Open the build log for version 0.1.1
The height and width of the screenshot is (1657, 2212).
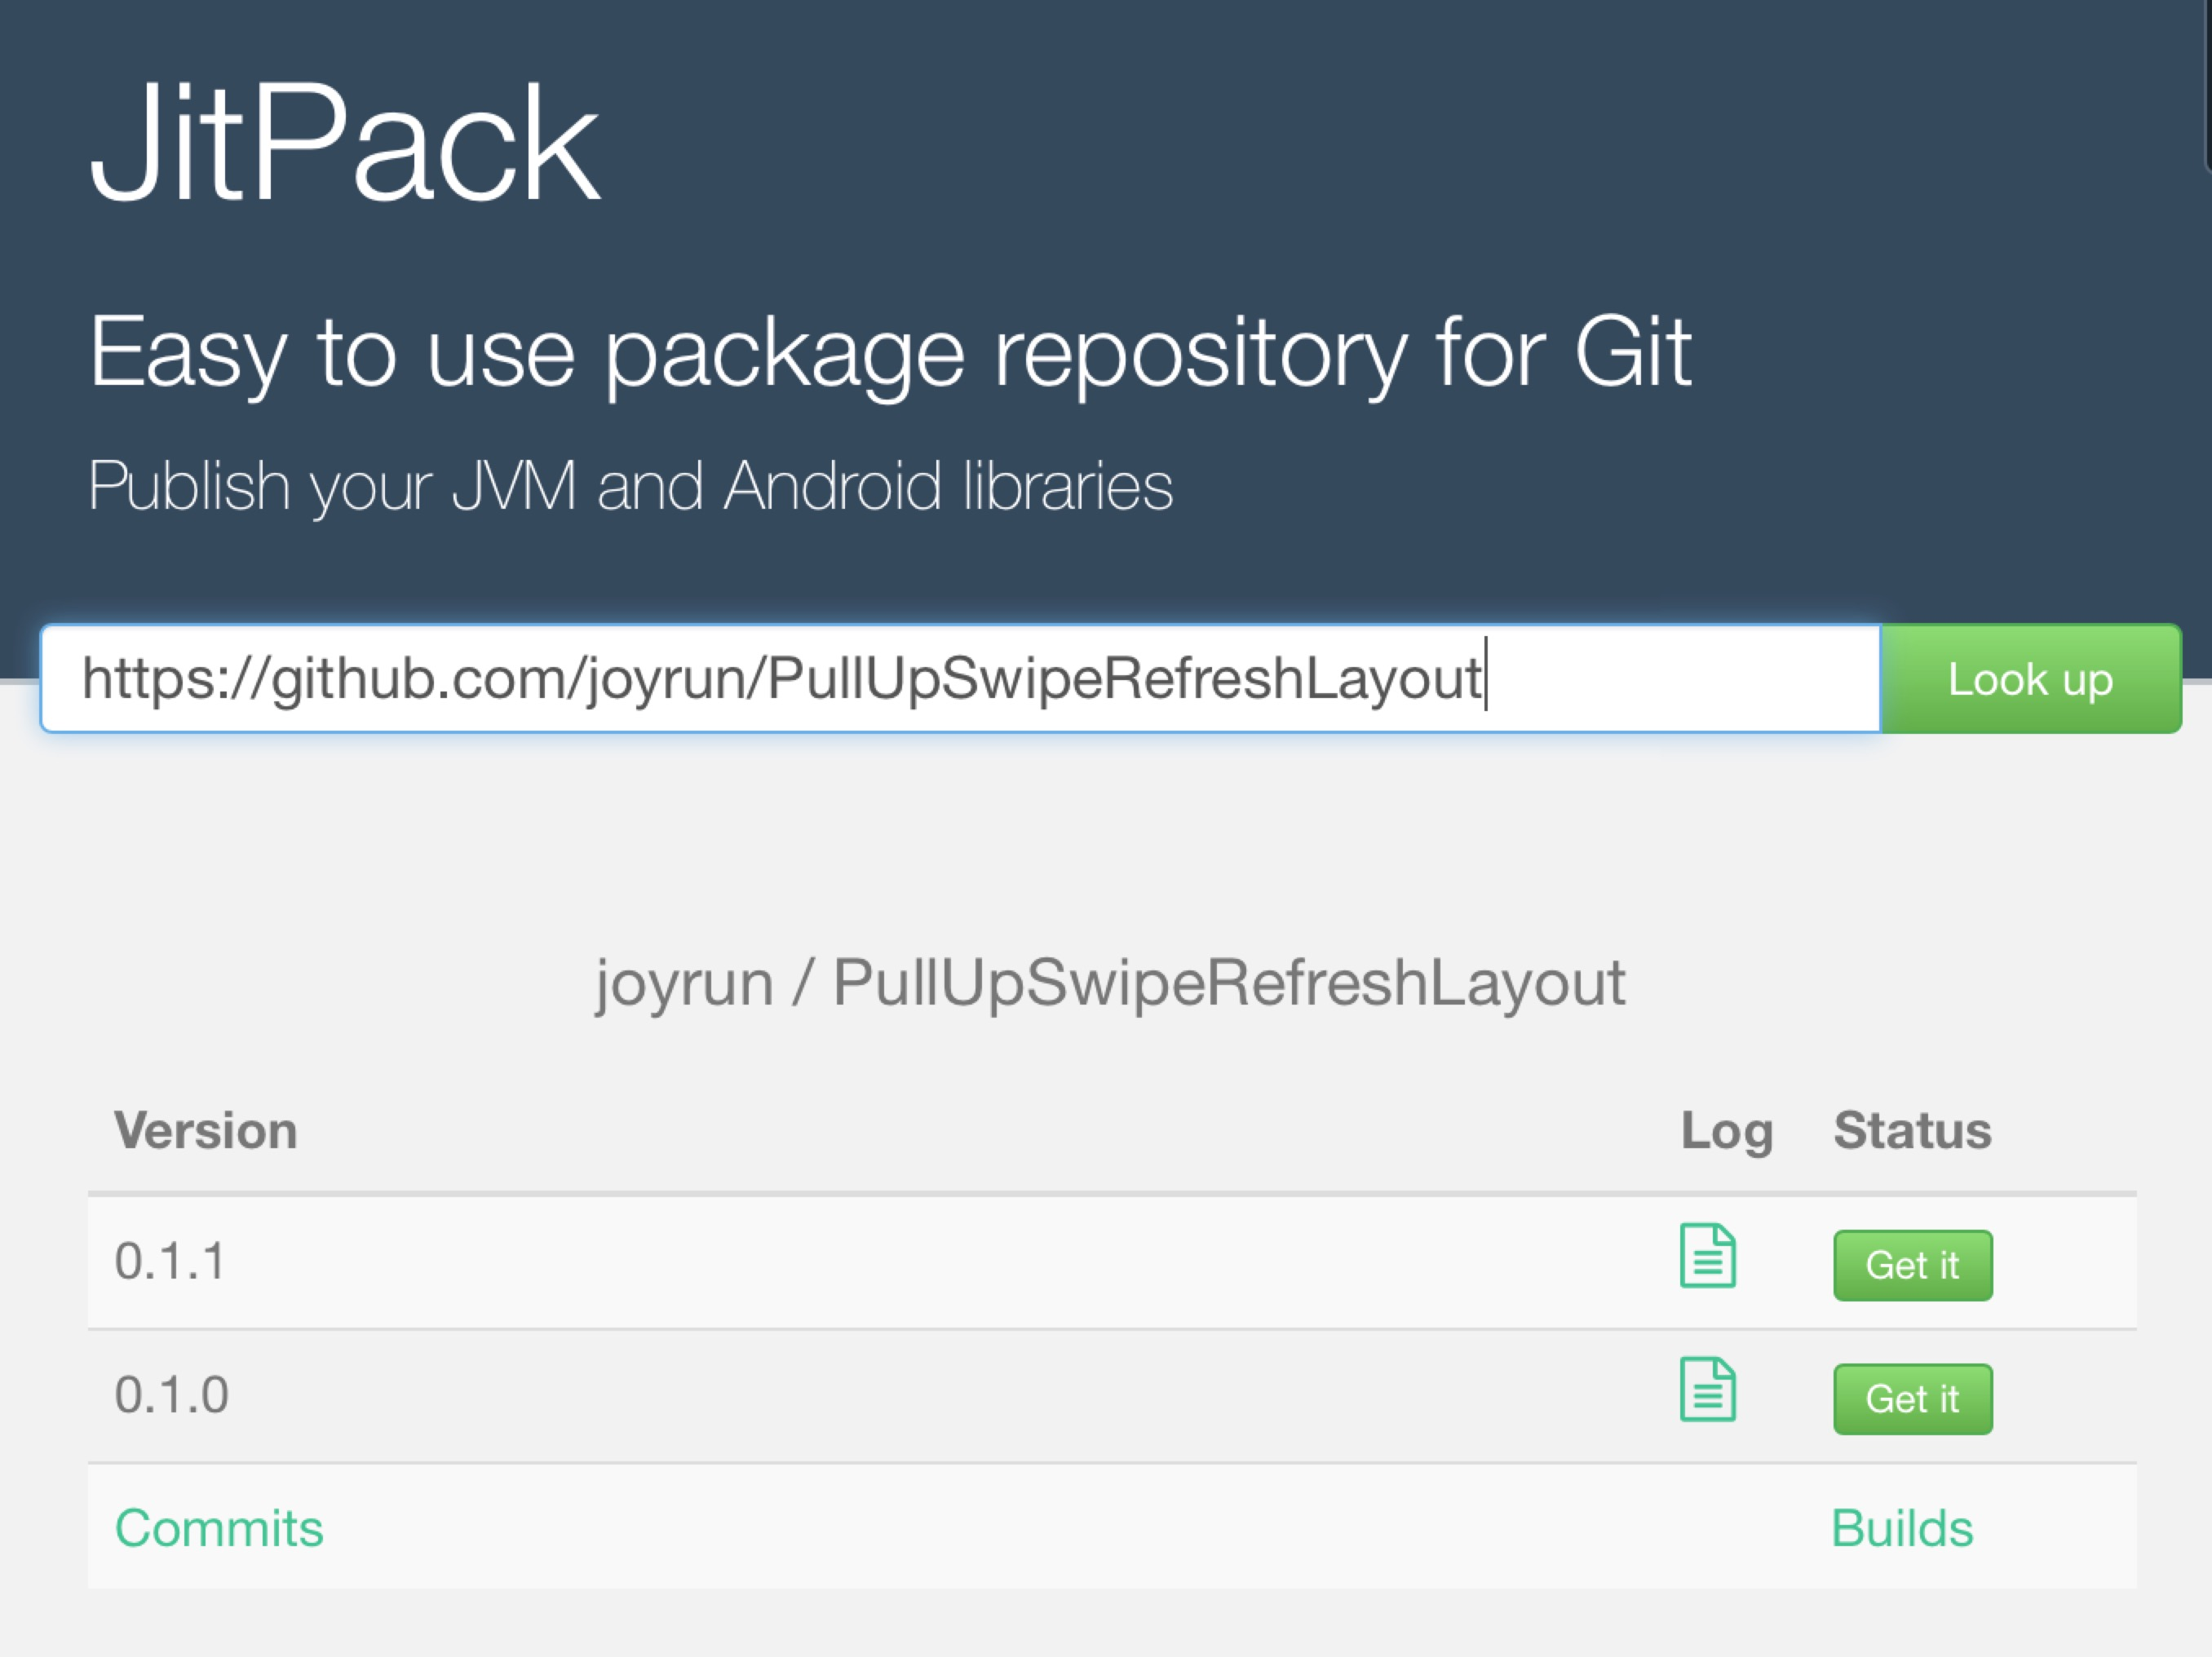click(1707, 1255)
